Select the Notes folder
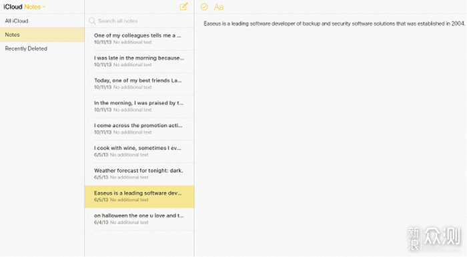The width and height of the screenshot is (467, 257). pos(42,35)
